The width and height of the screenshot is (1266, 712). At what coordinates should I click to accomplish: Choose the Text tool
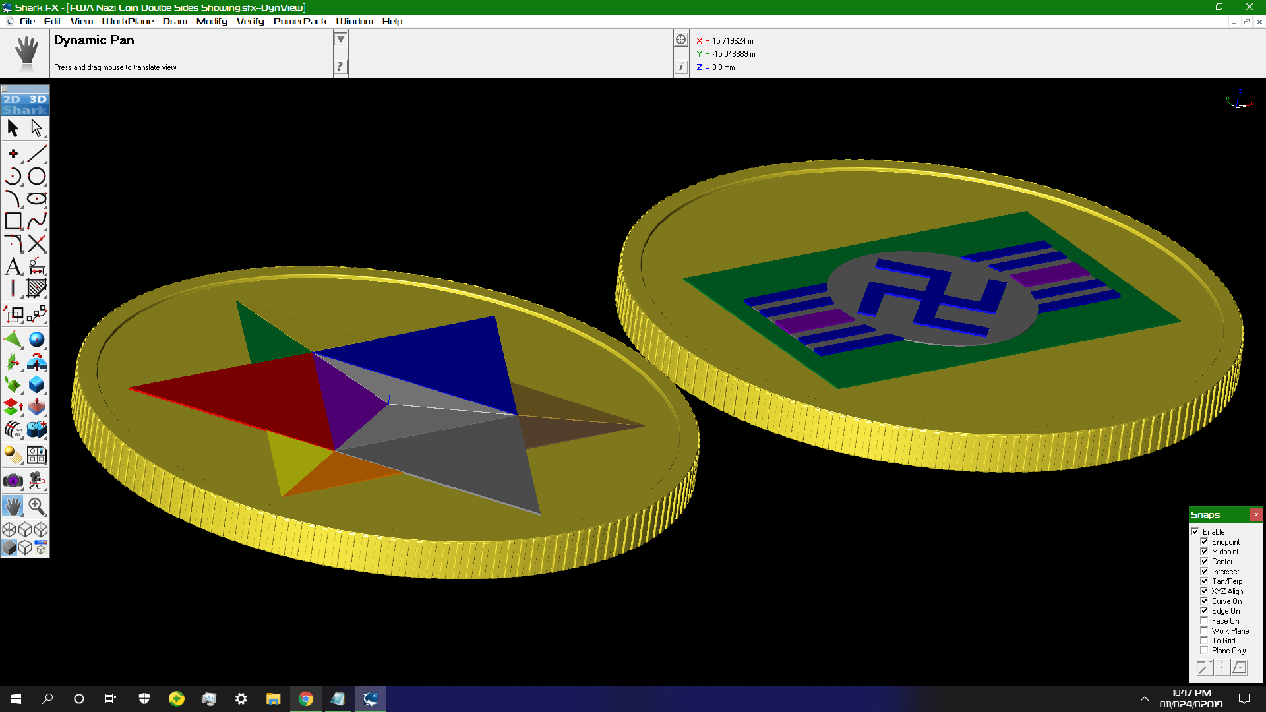(x=13, y=266)
